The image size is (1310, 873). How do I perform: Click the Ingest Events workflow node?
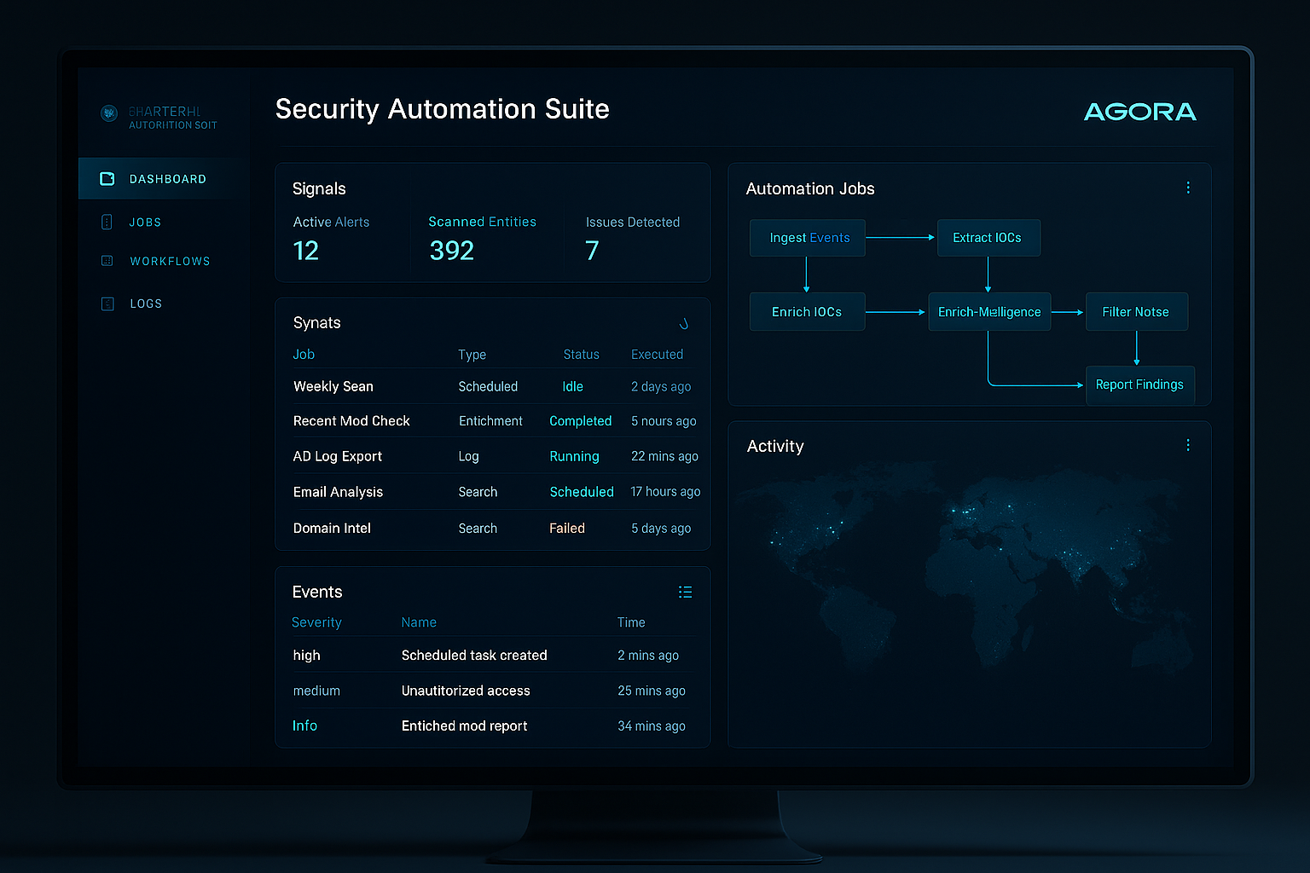coord(807,238)
